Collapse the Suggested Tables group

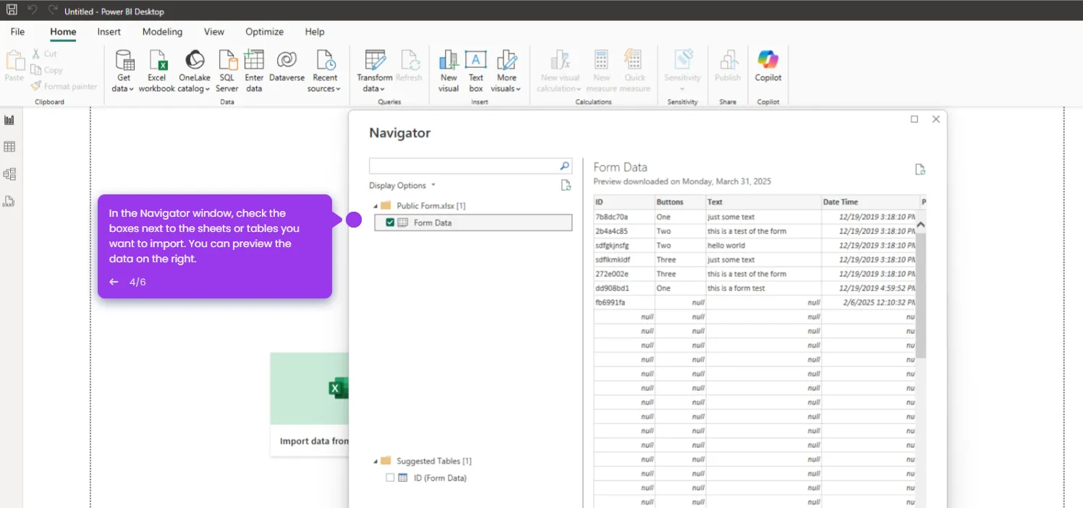coord(375,461)
